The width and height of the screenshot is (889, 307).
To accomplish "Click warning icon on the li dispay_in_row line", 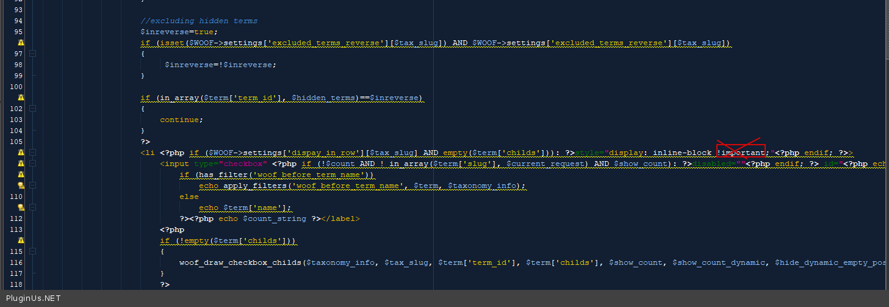I will [21, 153].
